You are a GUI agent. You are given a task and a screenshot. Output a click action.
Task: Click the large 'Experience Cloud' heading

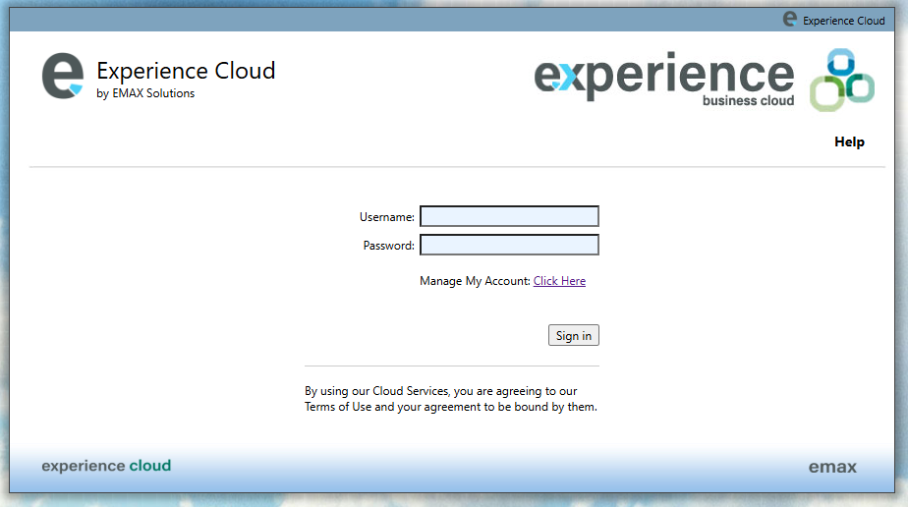[x=186, y=71]
